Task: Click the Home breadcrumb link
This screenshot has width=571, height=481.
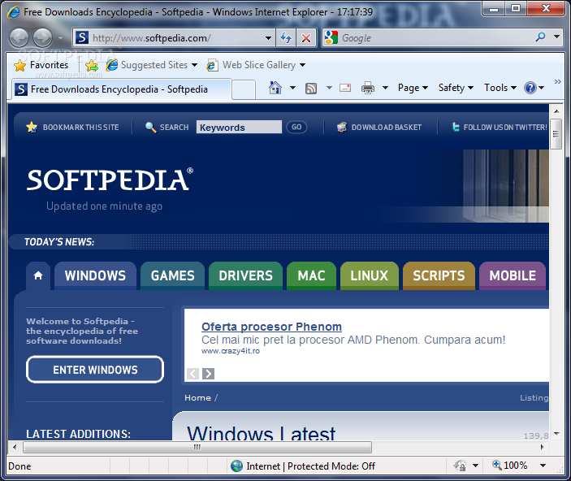Action: tap(197, 397)
